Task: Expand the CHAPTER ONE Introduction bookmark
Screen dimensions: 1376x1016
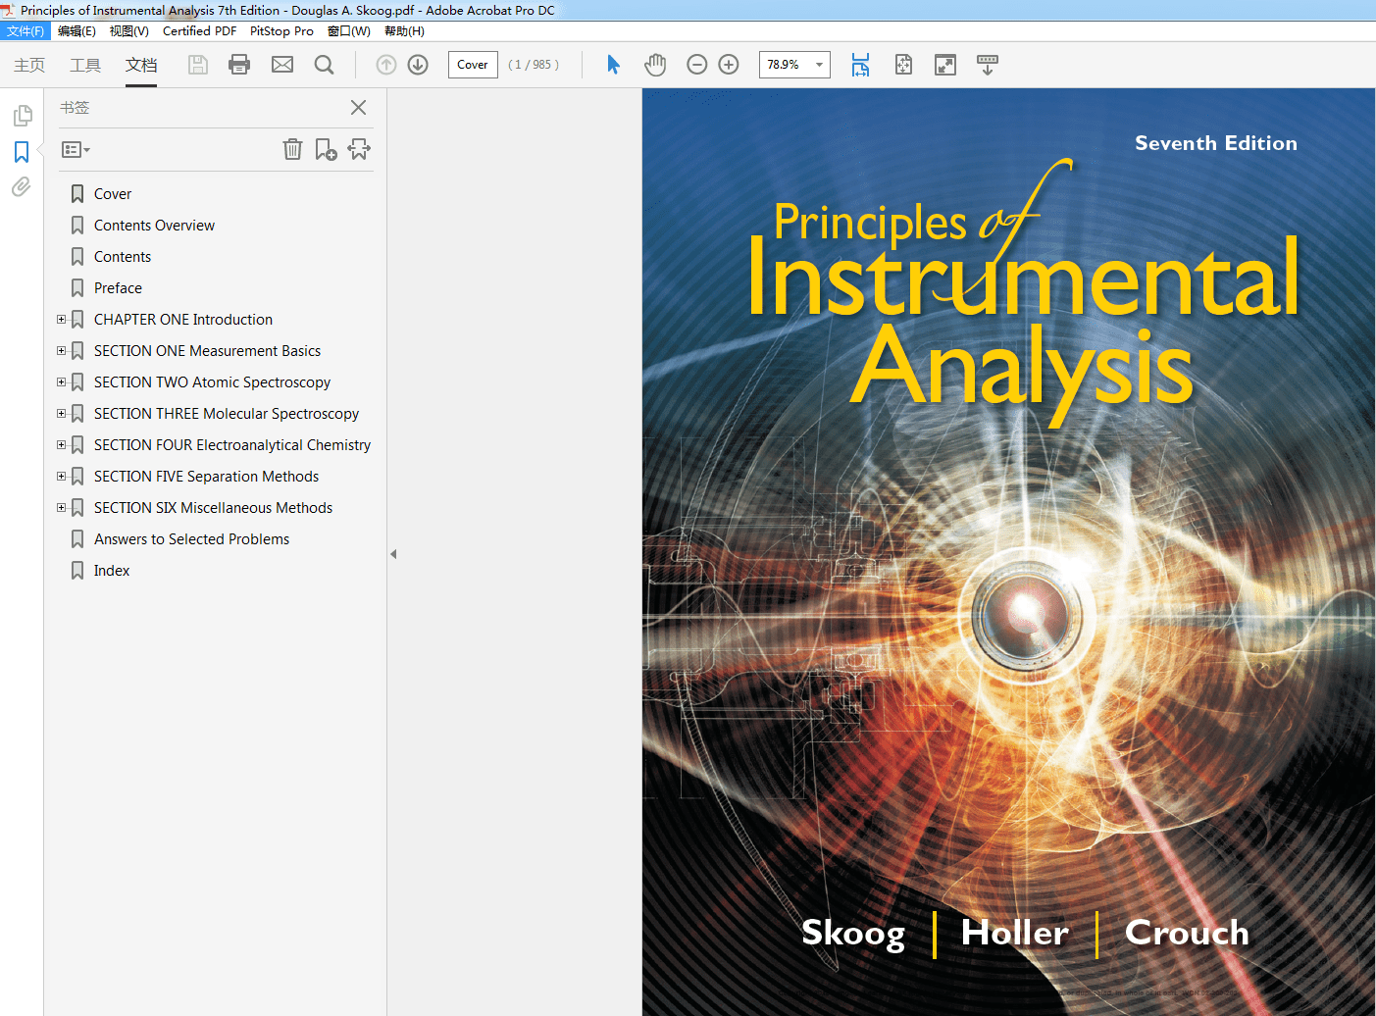Action: point(61,319)
